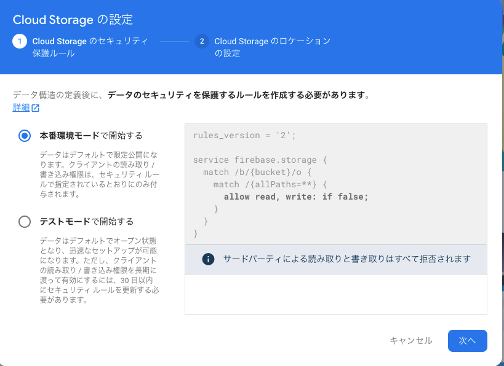Click the 次へ button
504x366 pixels.
pyautogui.click(x=467, y=341)
